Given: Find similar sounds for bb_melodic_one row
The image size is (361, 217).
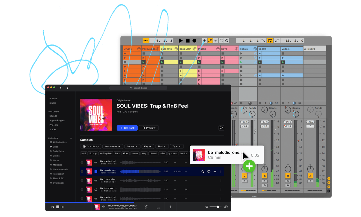Looking at the screenshot, I should (x=203, y=172).
